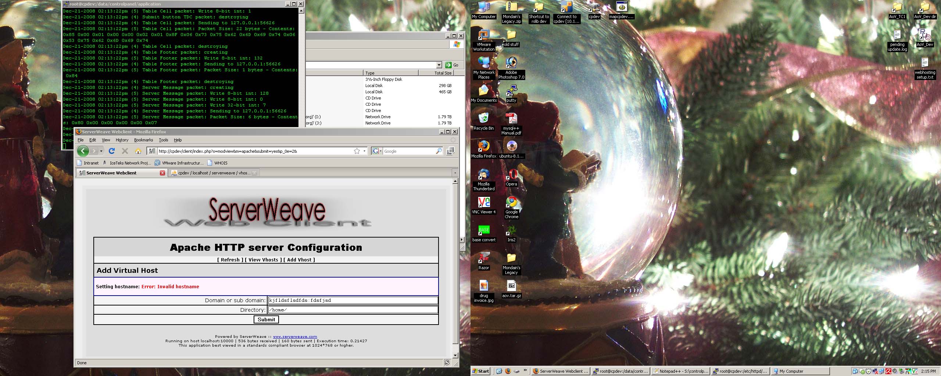Open the Shortcut to rslib dev folder
The width and height of the screenshot is (941, 376).
539,12
